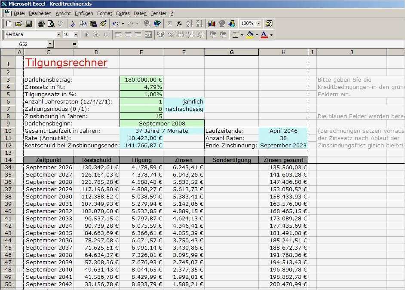
Task: Open Print Preview
Action: pos(50,23)
